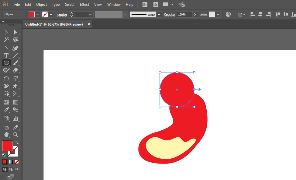Screen dimensions: 296x180
Task: Open the Effect menu
Action: [84, 5]
